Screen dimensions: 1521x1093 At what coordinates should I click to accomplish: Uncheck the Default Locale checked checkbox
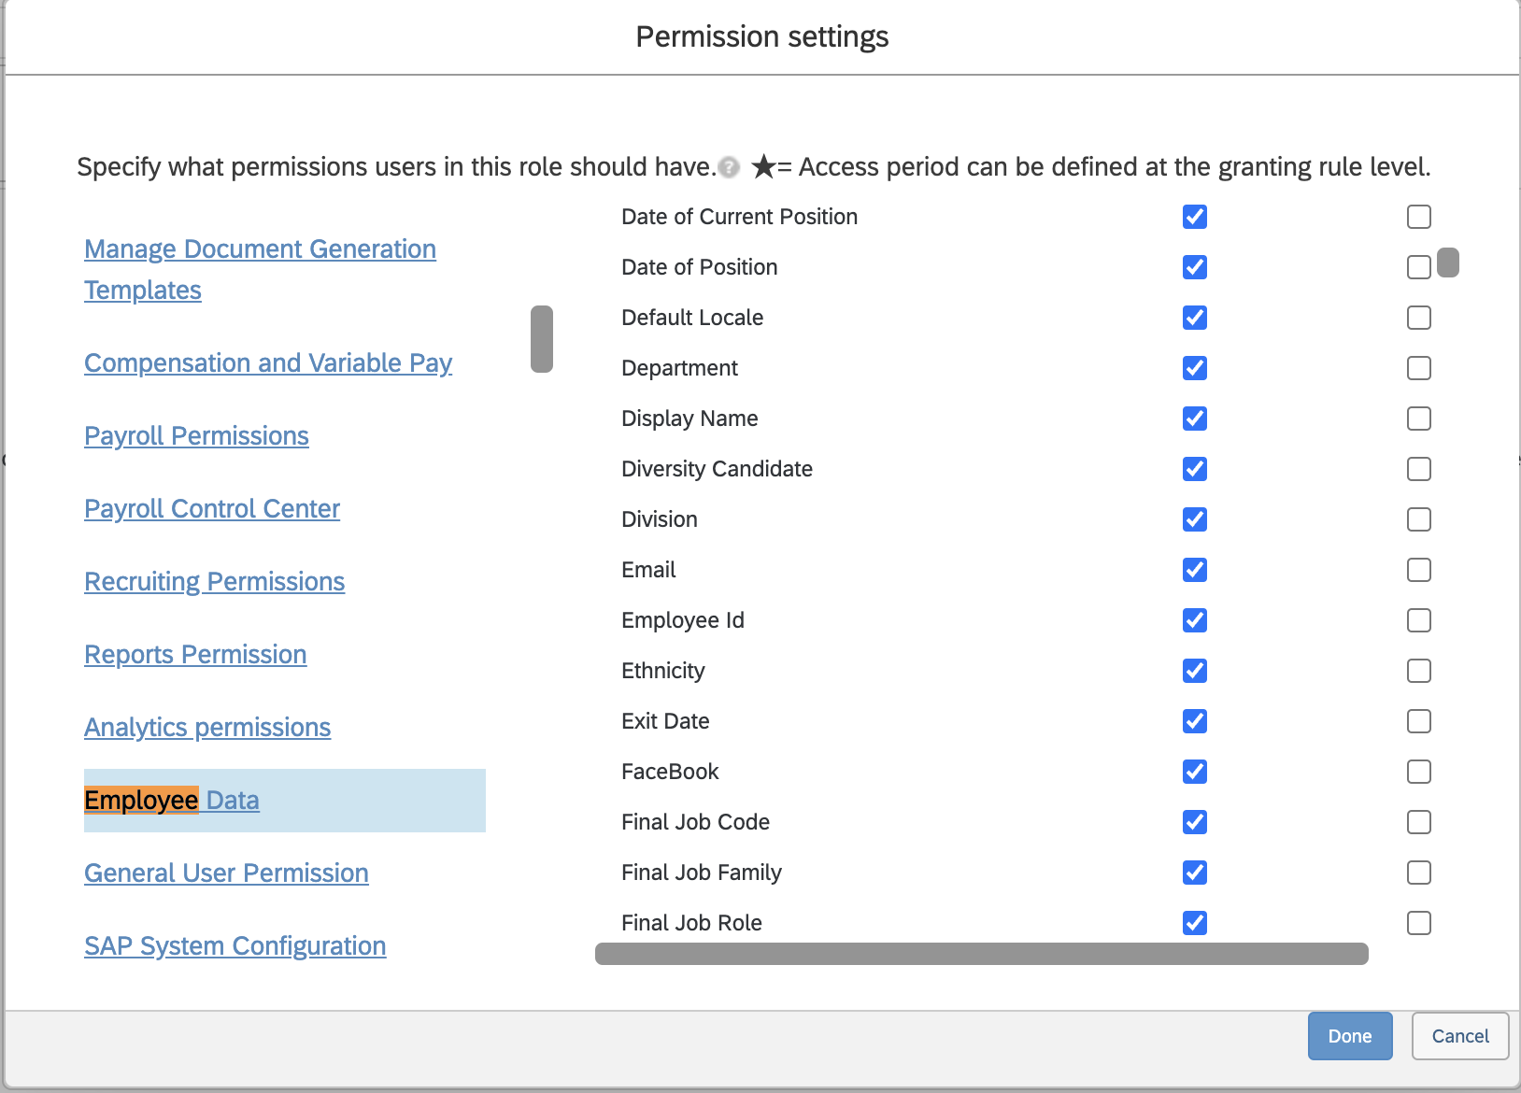point(1195,318)
